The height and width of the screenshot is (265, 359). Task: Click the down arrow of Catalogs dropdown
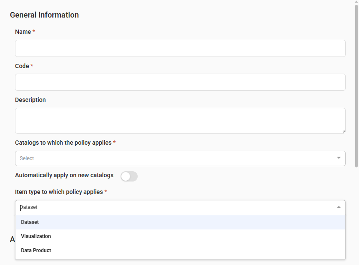tap(338, 158)
